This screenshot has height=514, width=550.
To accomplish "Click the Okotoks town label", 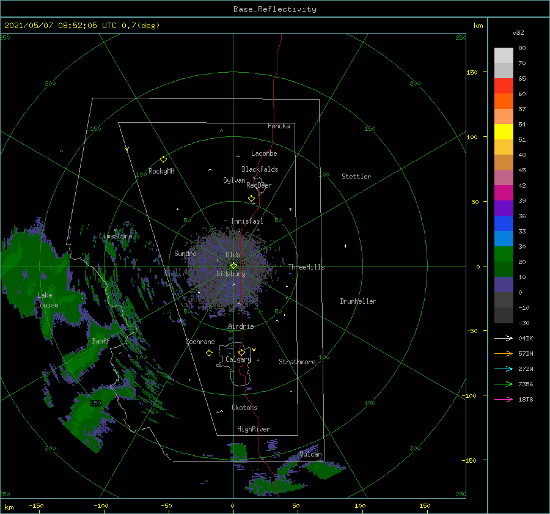I will click(244, 408).
